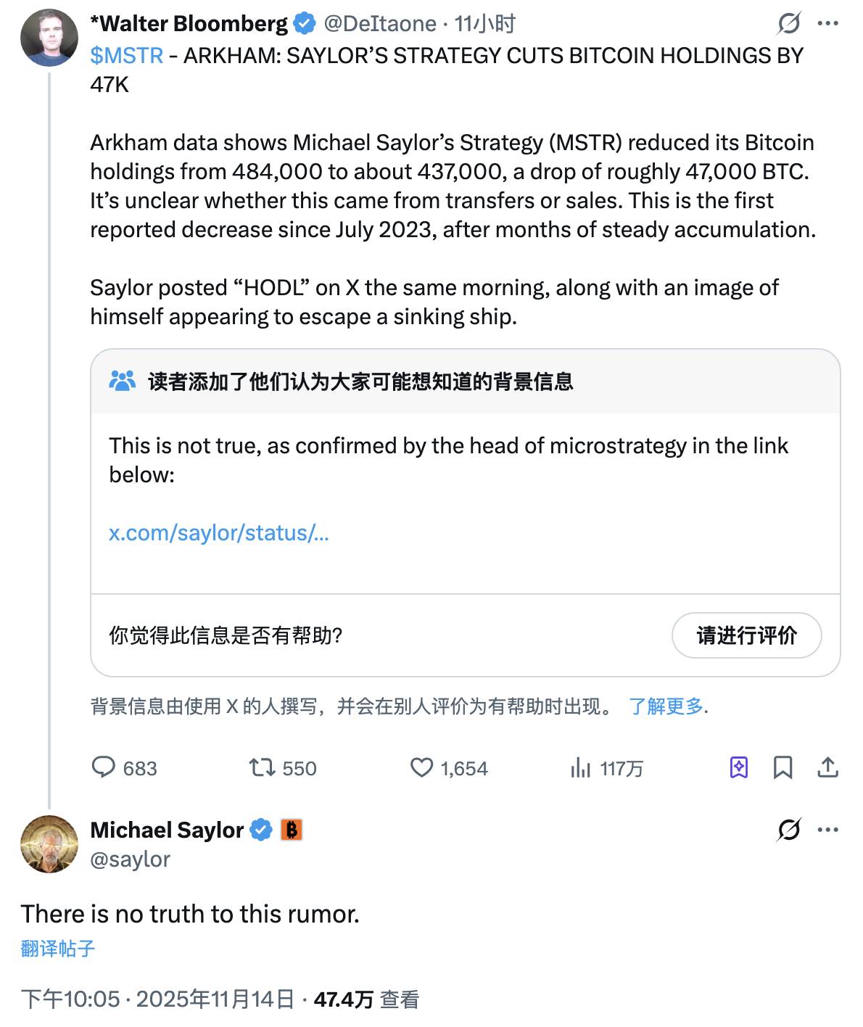The image size is (863, 1027).
Task: Click 了解更多 learn more link
Action: (666, 706)
